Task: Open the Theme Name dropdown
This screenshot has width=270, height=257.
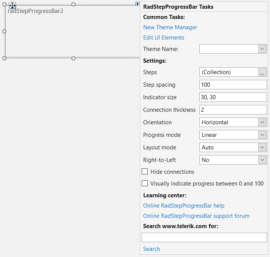Action: [262, 49]
